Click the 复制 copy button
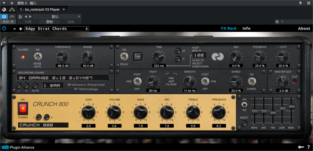Screen dimensions: 313x151 [50, 22]
